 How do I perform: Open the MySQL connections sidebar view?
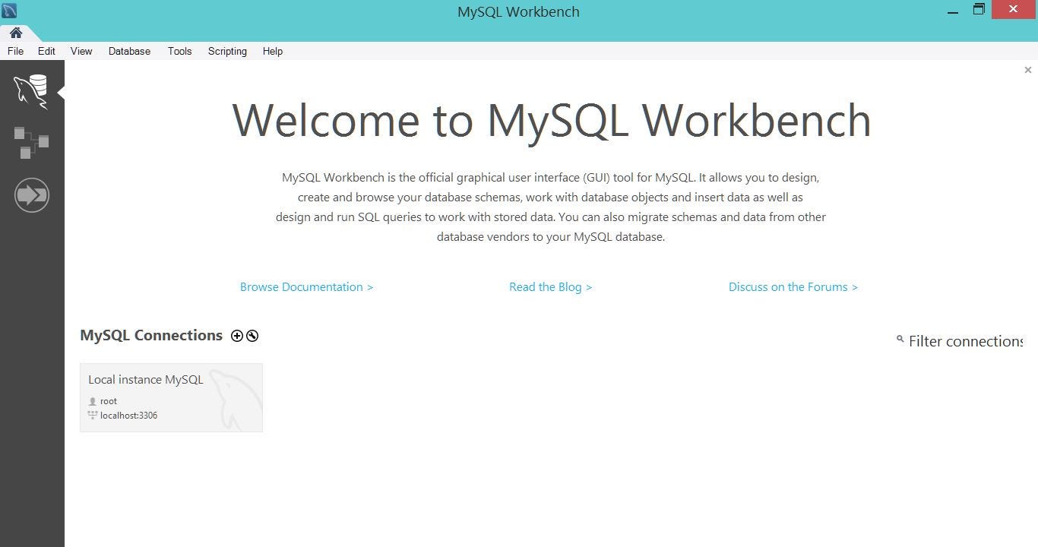coord(31,92)
